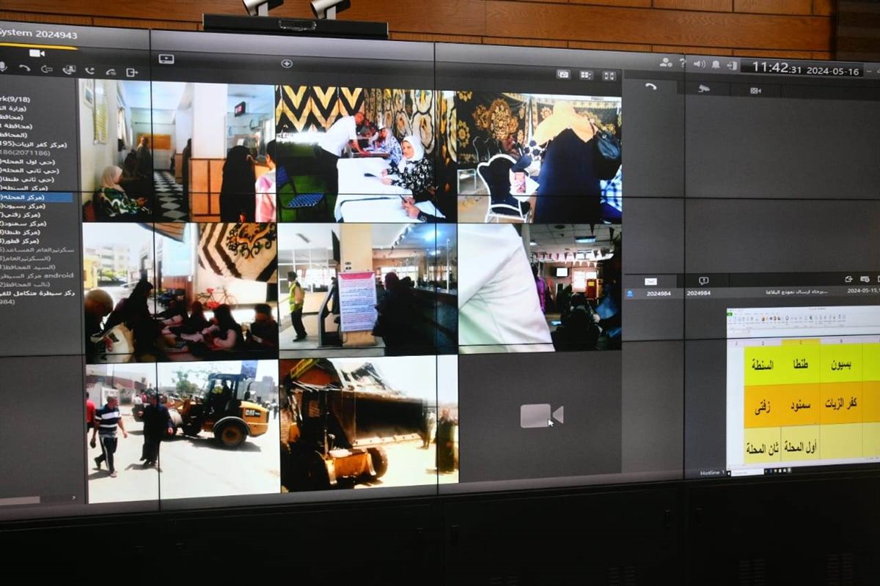Select the مركز بسيون entry in the group list

(22, 206)
